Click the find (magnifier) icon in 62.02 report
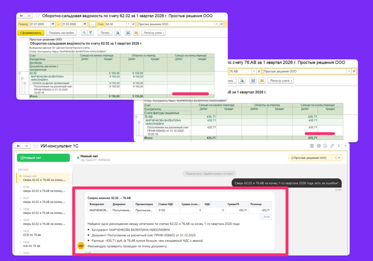373x261 pixels. (84, 33)
